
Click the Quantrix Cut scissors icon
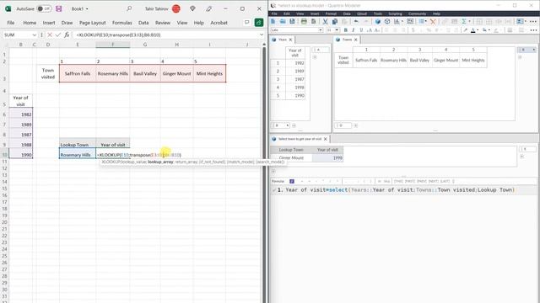click(325, 21)
